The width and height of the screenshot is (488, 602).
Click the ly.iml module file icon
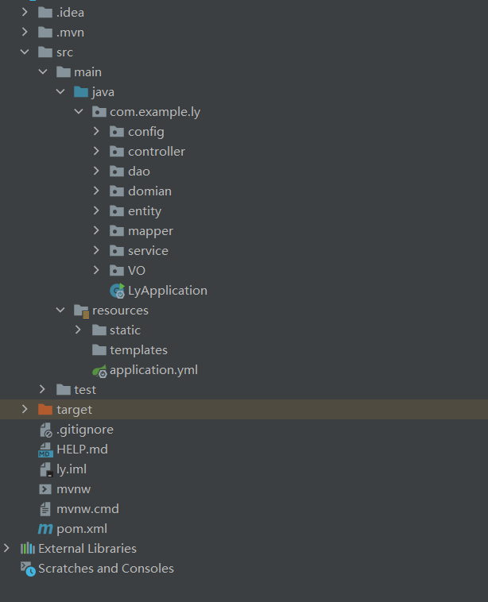pos(46,469)
